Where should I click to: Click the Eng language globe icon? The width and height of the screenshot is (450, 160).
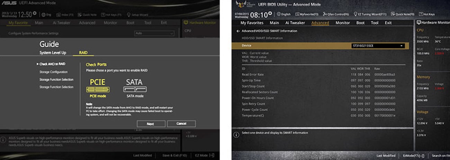click(x=43, y=15)
